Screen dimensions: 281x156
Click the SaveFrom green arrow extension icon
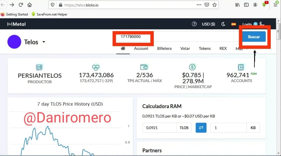click(265, 4)
